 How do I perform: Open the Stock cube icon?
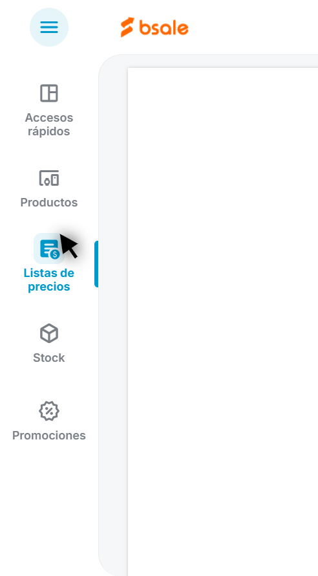coord(48,333)
